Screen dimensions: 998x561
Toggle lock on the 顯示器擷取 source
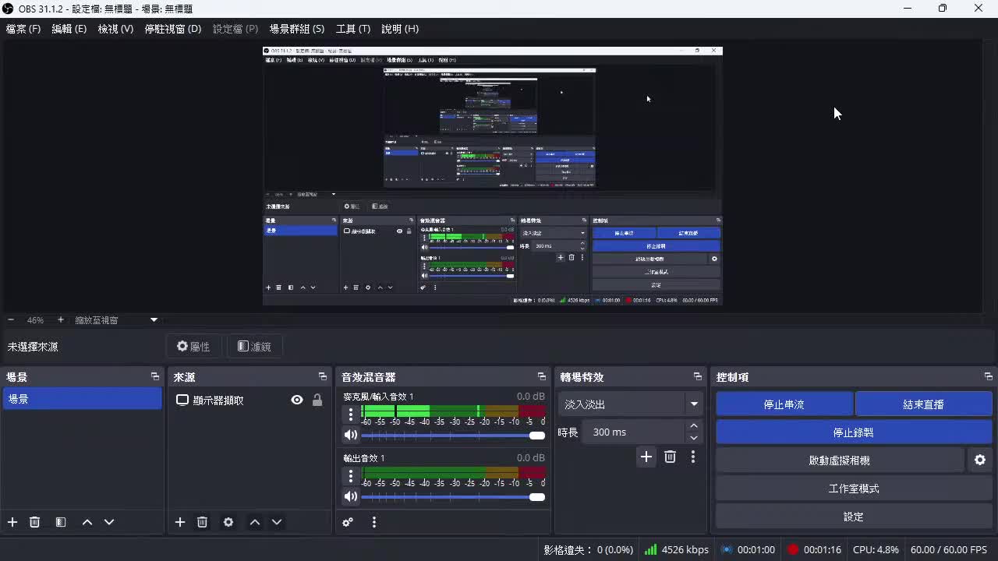317,400
